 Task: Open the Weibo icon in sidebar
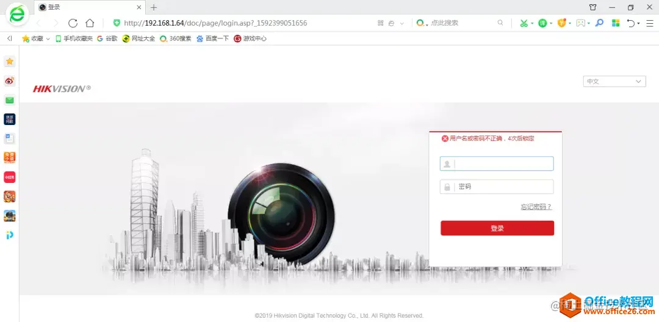[10, 80]
